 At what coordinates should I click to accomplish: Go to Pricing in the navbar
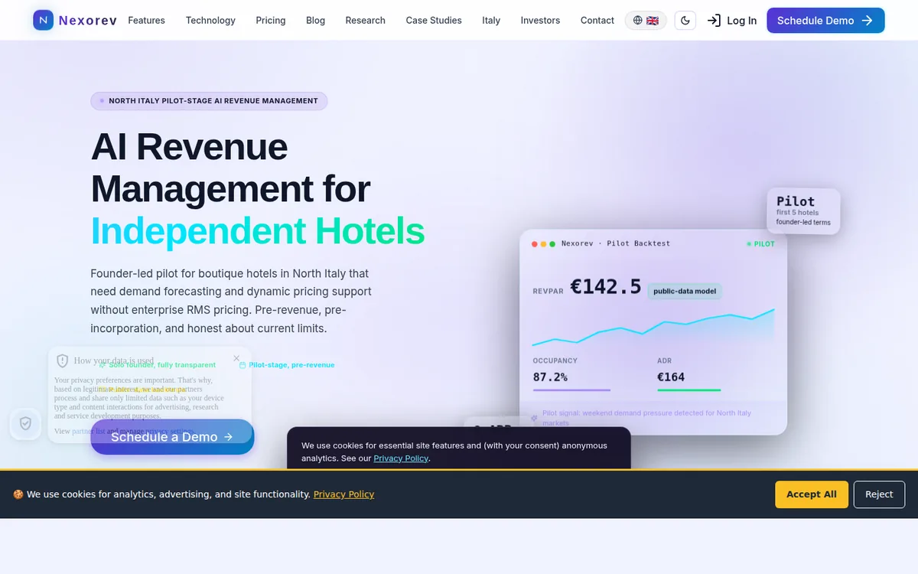coord(271,21)
